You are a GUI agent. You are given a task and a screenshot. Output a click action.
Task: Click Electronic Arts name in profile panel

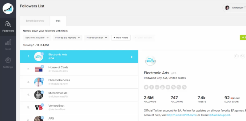157,73
